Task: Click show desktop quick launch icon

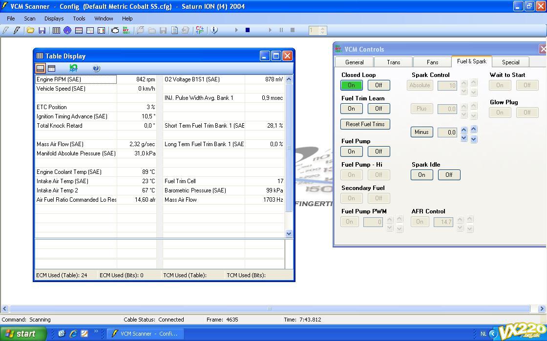Action: pos(84,333)
